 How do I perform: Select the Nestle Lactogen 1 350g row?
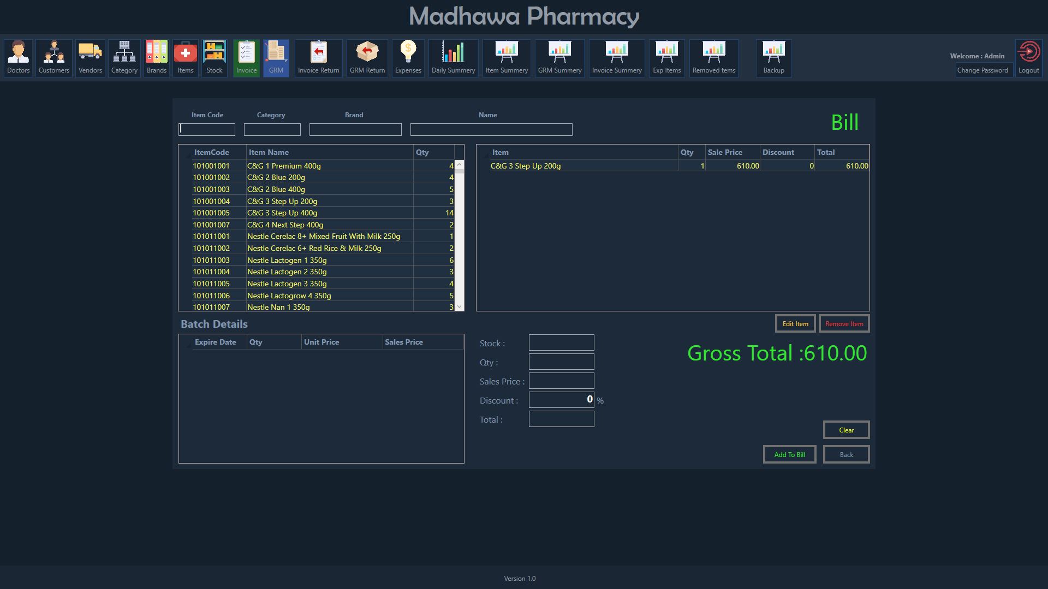[x=323, y=260]
